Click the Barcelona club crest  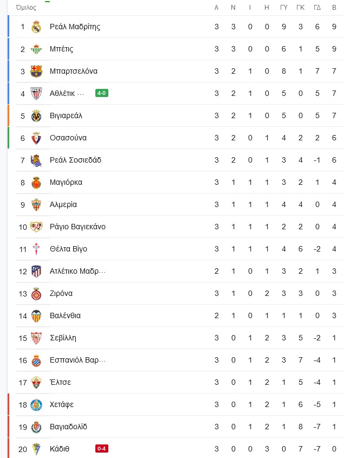click(x=36, y=71)
